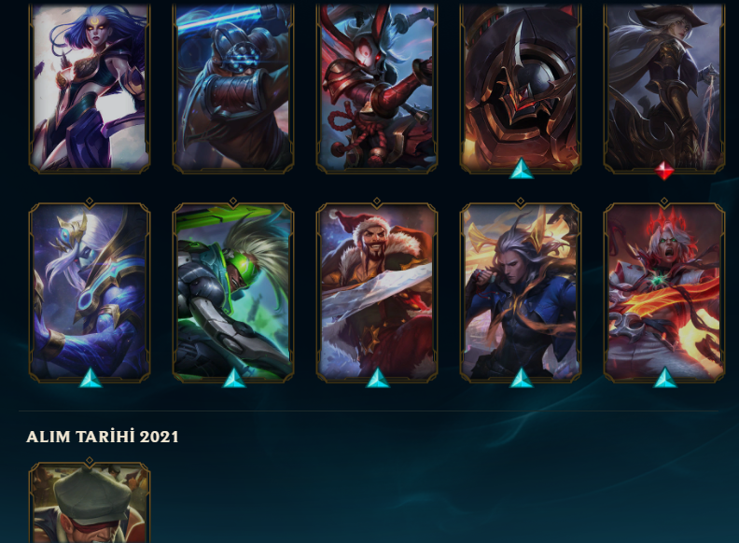Image resolution: width=739 pixels, height=543 pixels.
Task: Open the fiery red-haired screaming skin
Action: pos(664,292)
